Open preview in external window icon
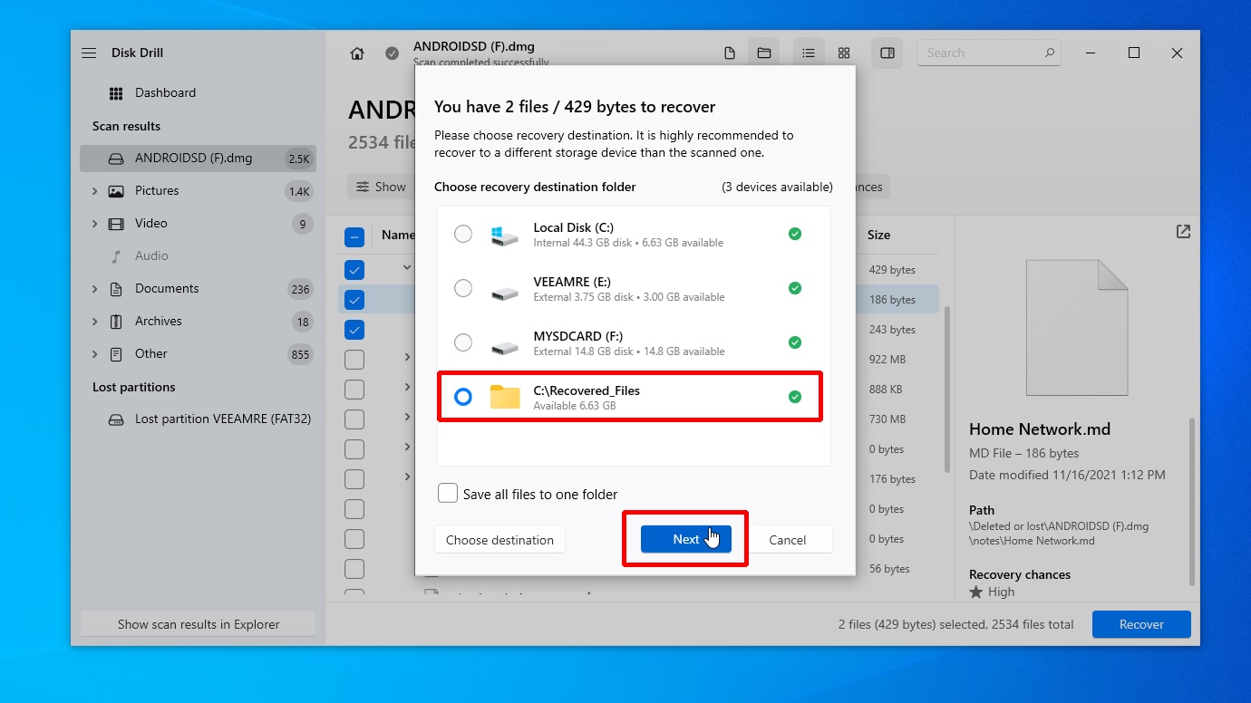Image resolution: width=1251 pixels, height=703 pixels. pyautogui.click(x=1183, y=232)
